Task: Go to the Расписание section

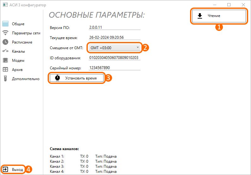Action: pos(22,42)
